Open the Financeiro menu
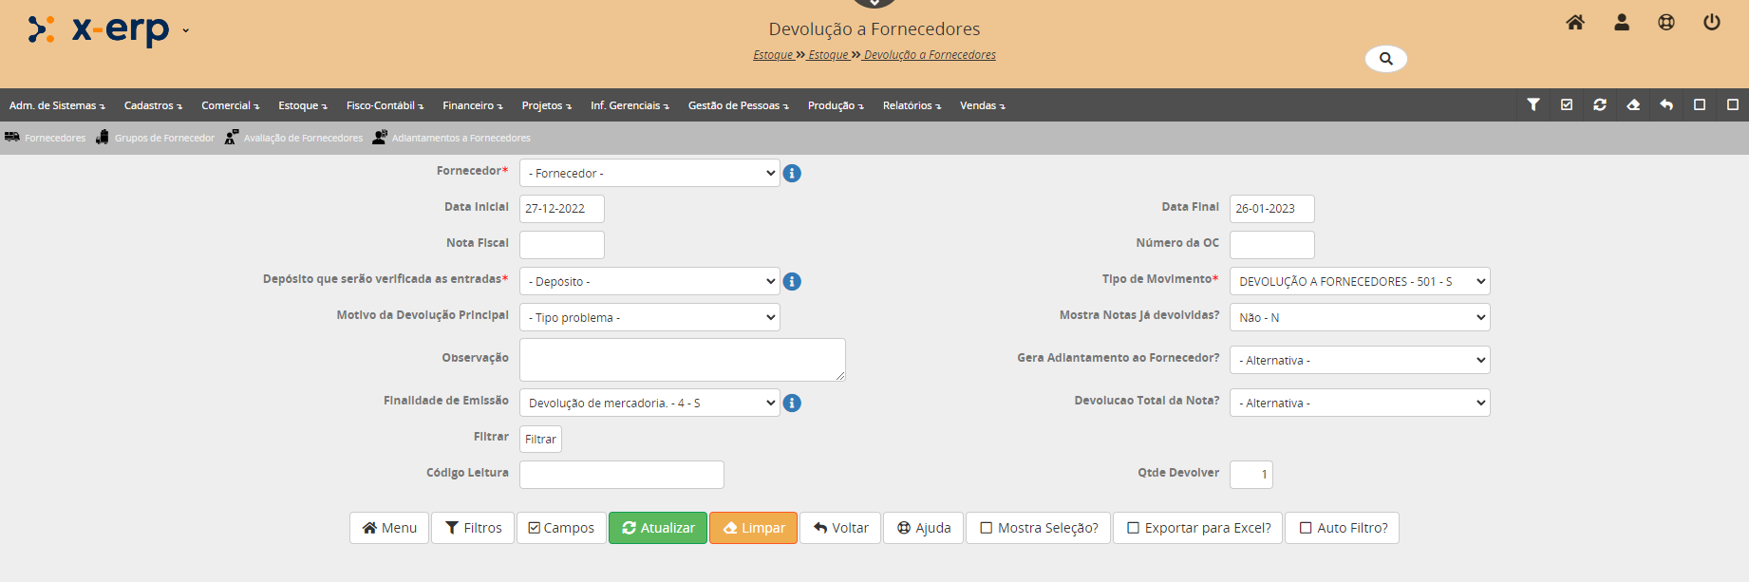This screenshot has width=1749, height=582. (x=472, y=105)
